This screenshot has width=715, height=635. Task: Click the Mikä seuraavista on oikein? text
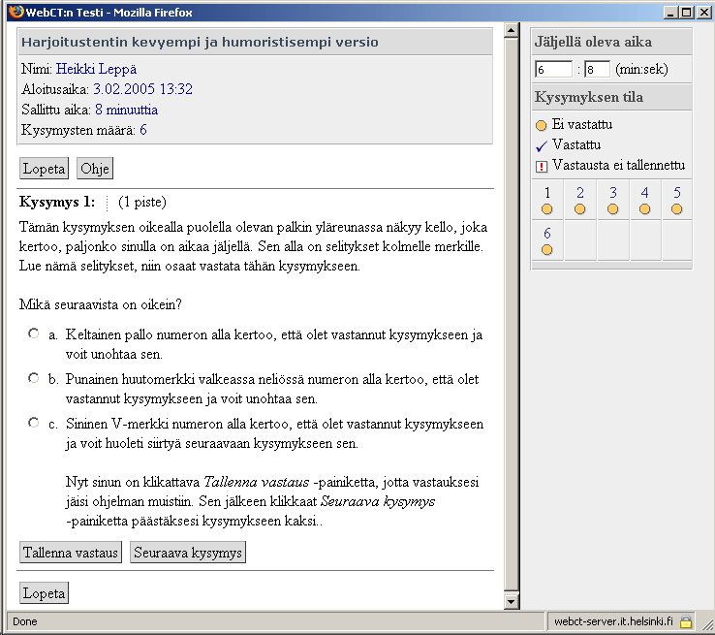pos(101,304)
